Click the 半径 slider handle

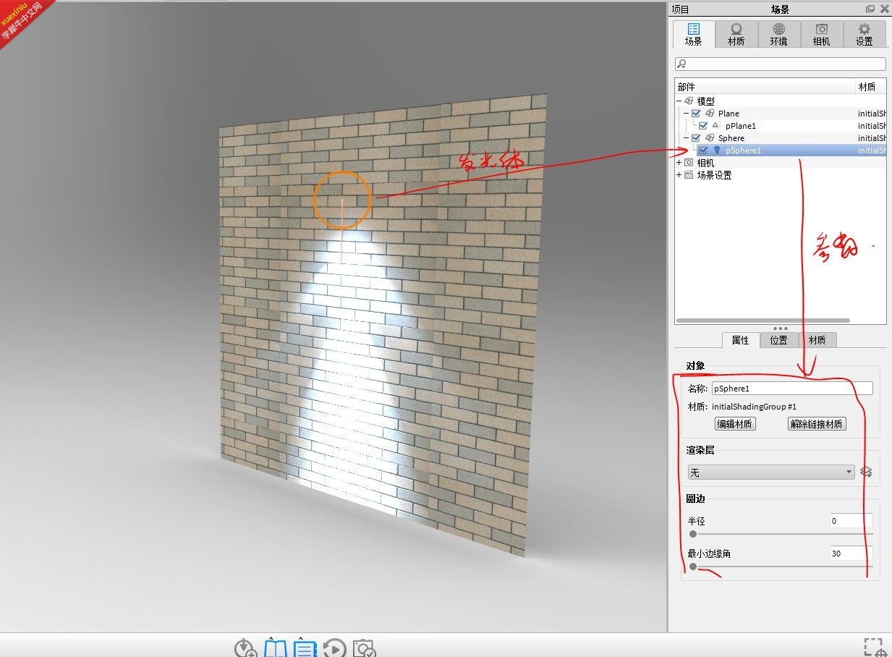(693, 534)
